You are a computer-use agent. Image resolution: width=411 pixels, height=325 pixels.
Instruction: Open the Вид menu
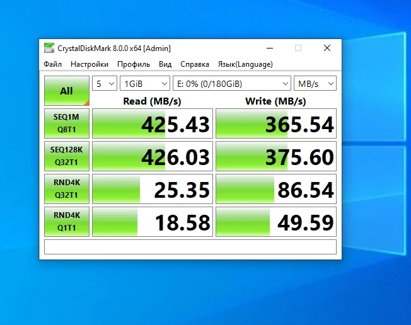(165, 64)
